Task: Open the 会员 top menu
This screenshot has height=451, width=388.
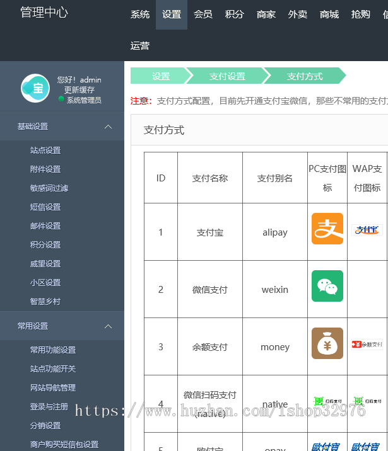Action: coord(203,14)
